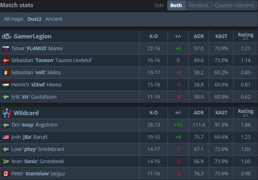This screenshot has width=258, height=180.
Task: Click the Russian flag beside FL4MUS
Action: click(x=6, y=48)
